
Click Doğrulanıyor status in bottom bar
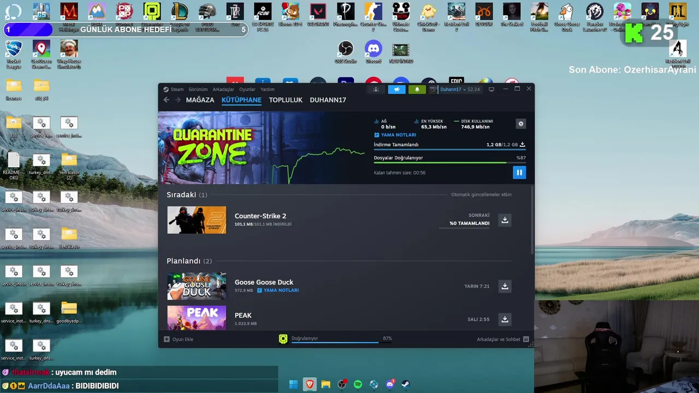(x=305, y=338)
